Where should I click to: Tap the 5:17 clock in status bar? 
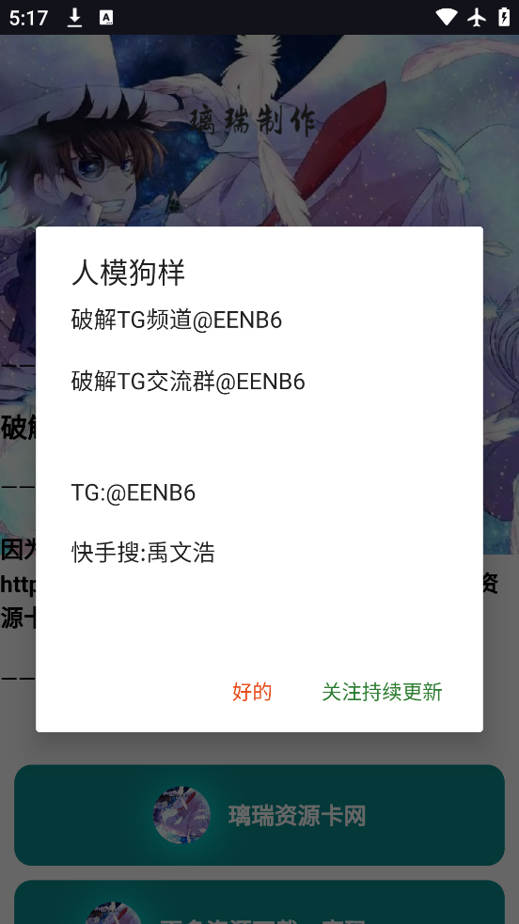tap(28, 18)
